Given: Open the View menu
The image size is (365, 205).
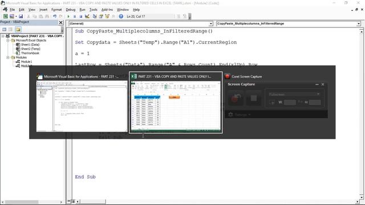Looking at the screenshot, I should 32,10.
